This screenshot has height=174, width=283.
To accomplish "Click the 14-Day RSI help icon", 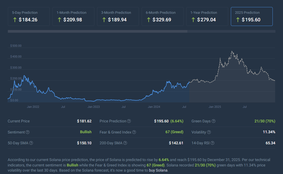I will 212,143.
